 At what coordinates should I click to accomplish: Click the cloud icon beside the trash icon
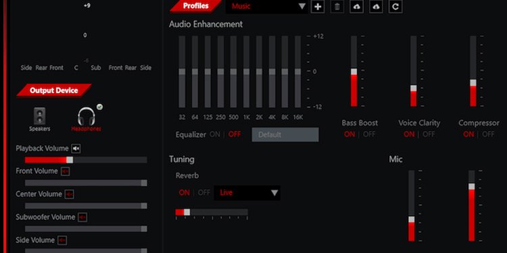tap(356, 7)
